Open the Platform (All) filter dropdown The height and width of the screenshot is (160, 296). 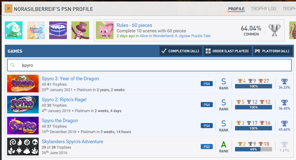tap(272, 51)
